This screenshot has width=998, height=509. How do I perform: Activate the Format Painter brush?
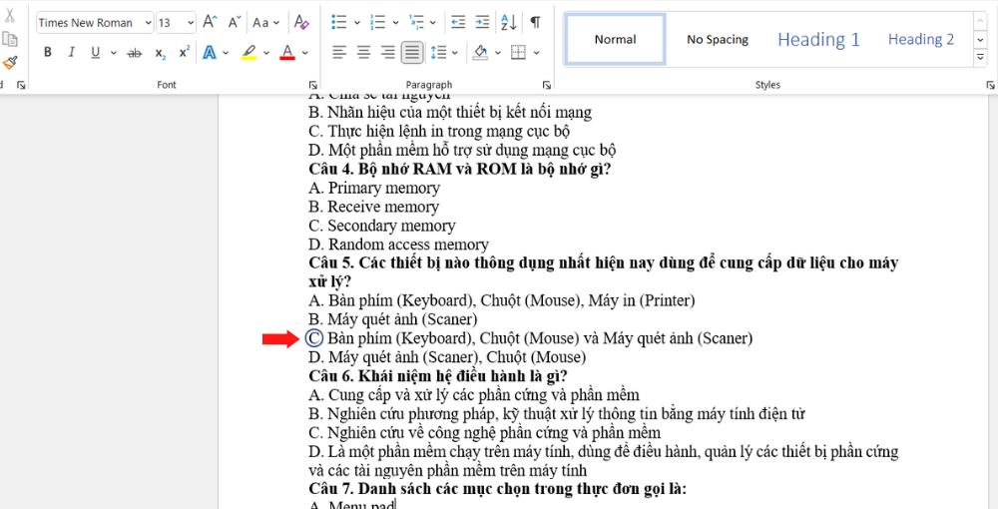[10, 63]
